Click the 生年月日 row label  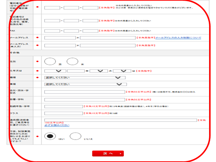point(16,71)
